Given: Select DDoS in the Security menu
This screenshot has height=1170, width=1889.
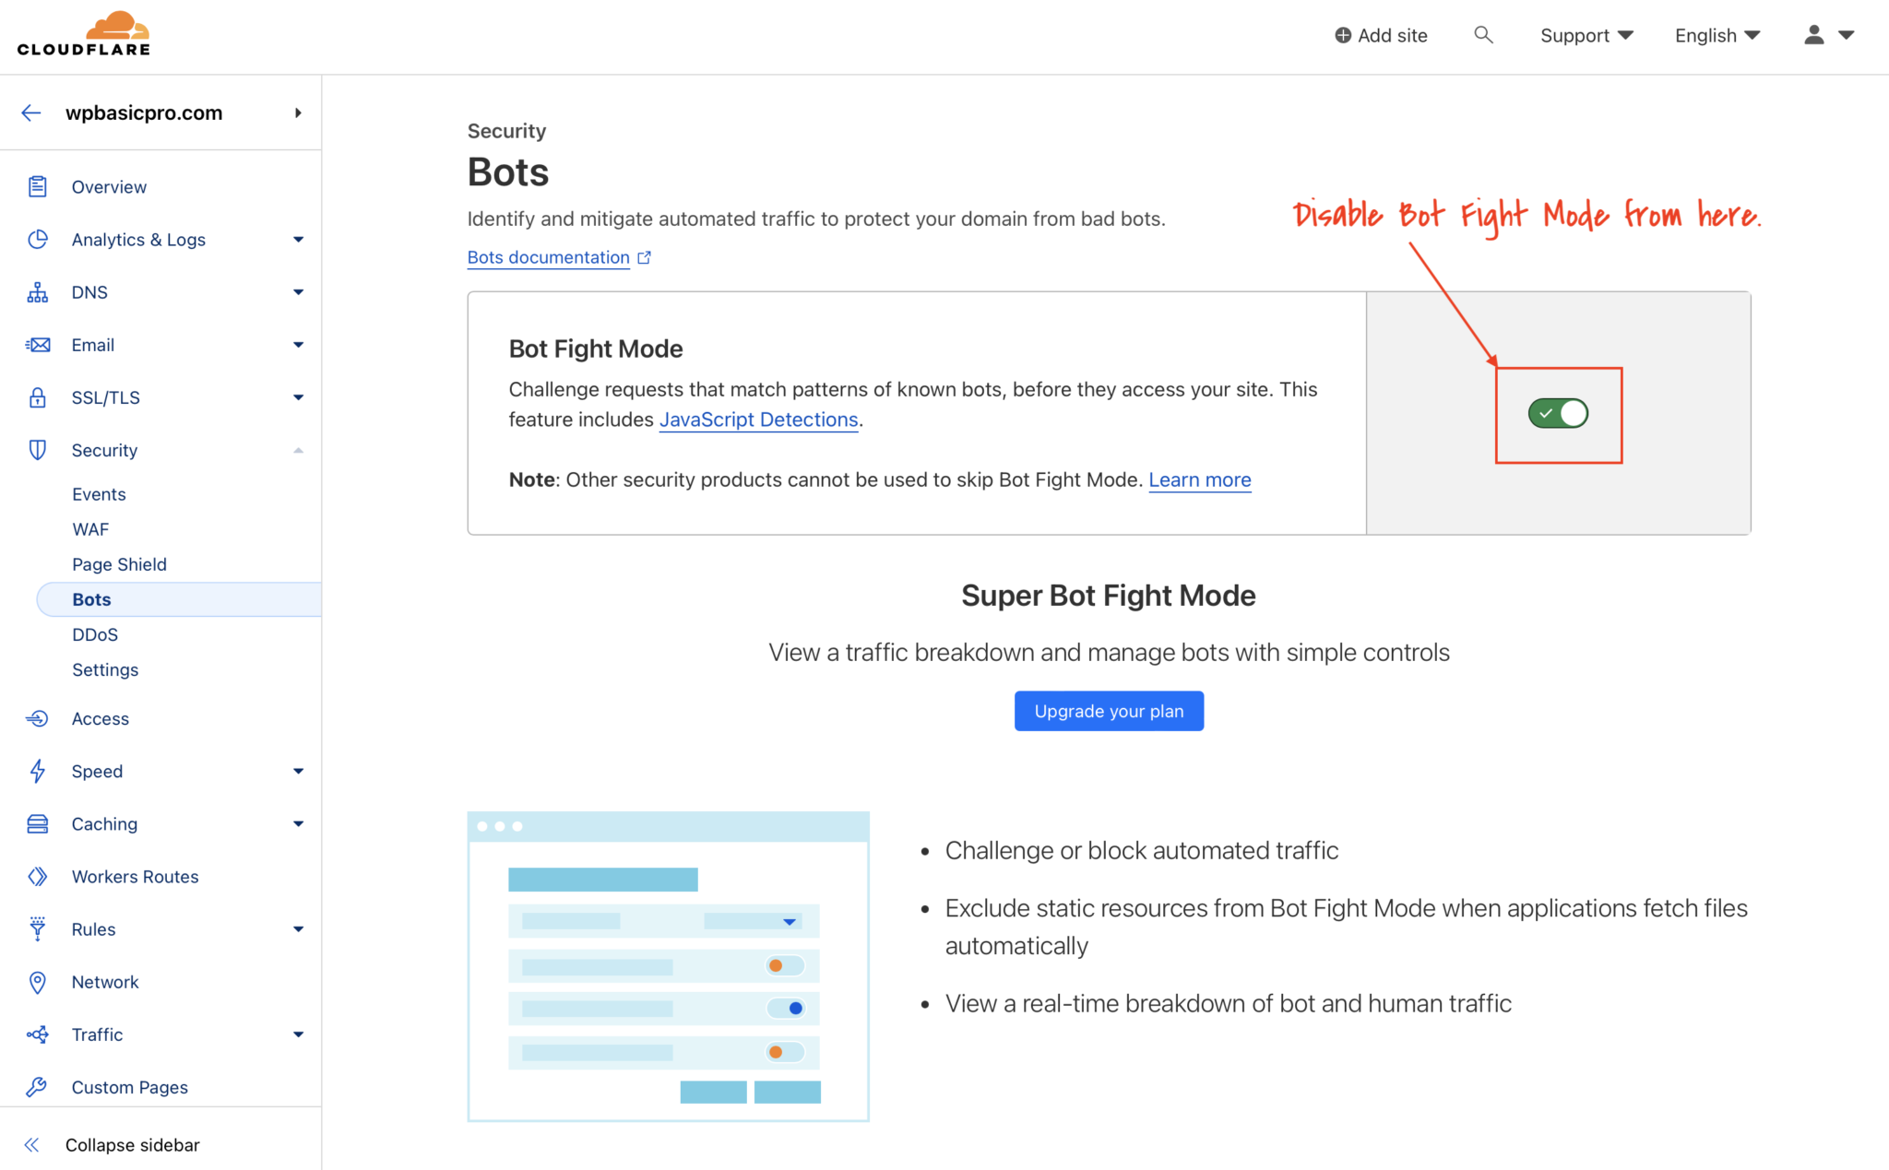Looking at the screenshot, I should click(94, 634).
